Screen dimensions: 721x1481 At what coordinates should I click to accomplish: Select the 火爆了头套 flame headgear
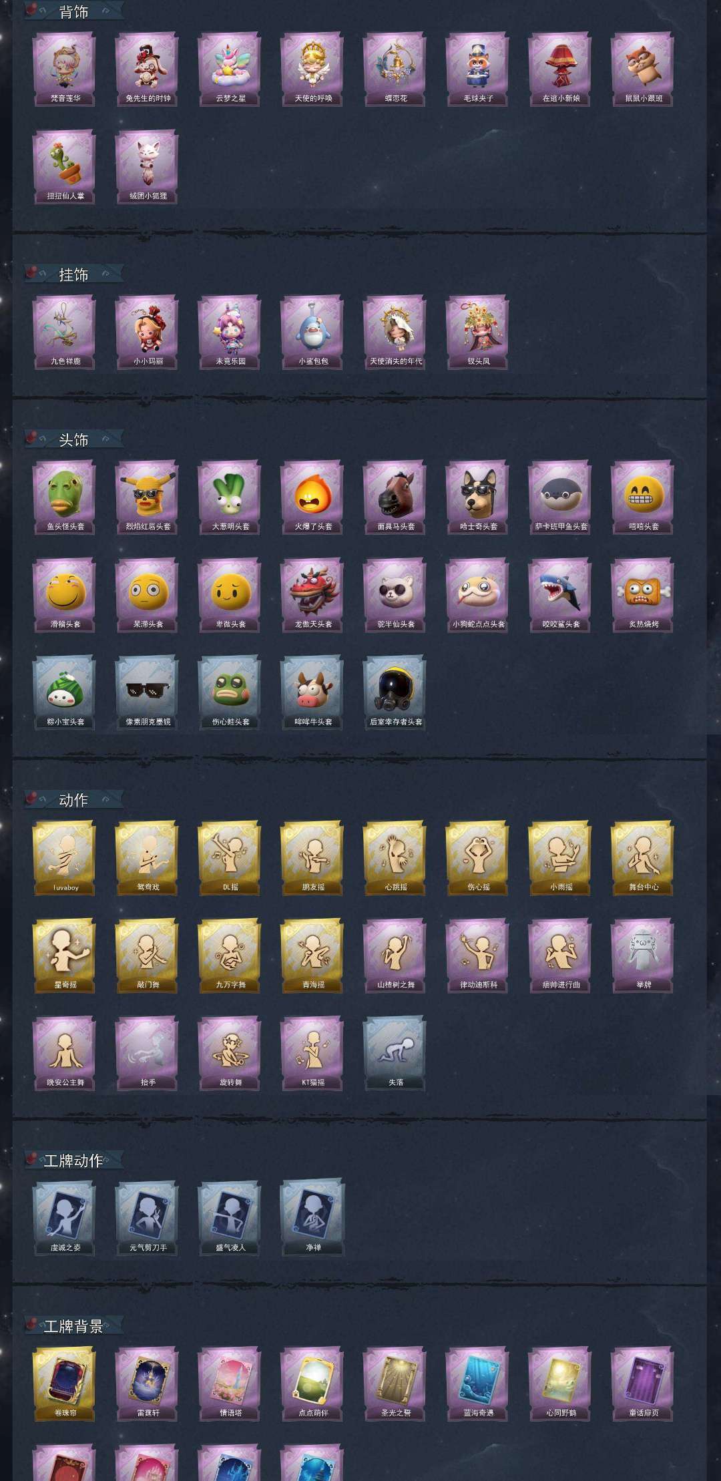tap(312, 497)
